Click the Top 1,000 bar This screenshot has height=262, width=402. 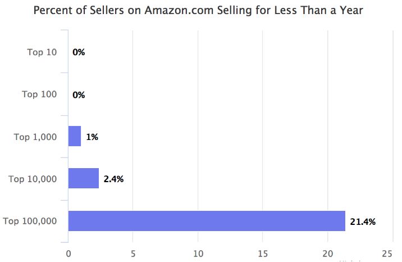(x=75, y=136)
